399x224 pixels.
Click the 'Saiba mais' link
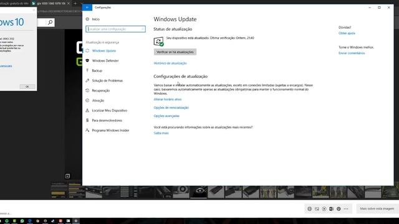click(x=161, y=133)
